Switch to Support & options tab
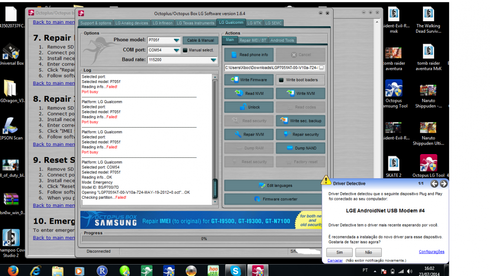Image resolution: width=490 pixels, height=276 pixels. pyautogui.click(x=96, y=23)
